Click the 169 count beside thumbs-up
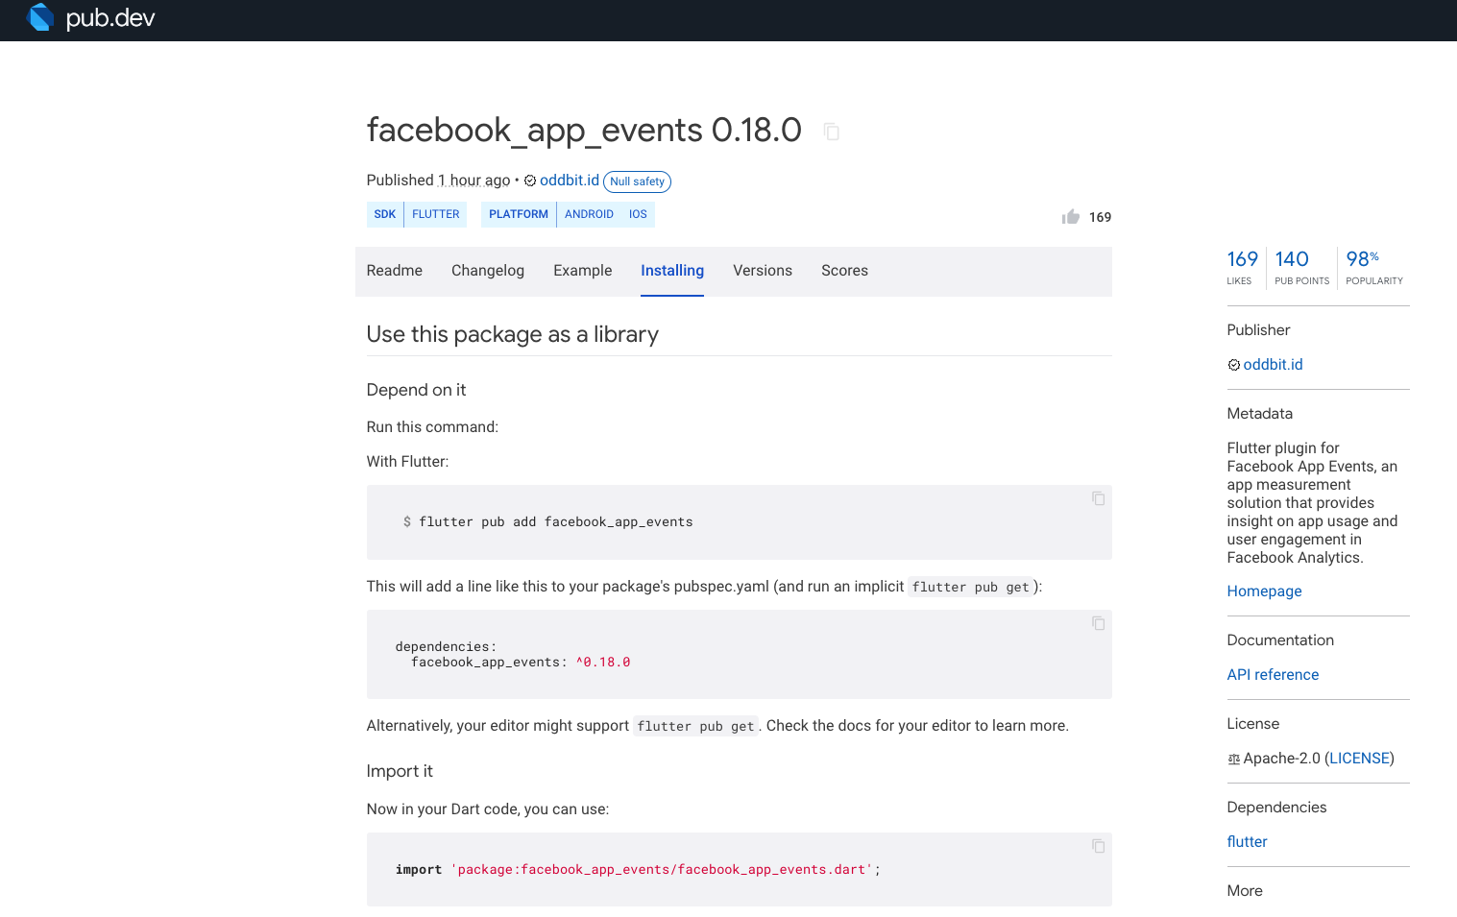1457x917 pixels. (1101, 217)
